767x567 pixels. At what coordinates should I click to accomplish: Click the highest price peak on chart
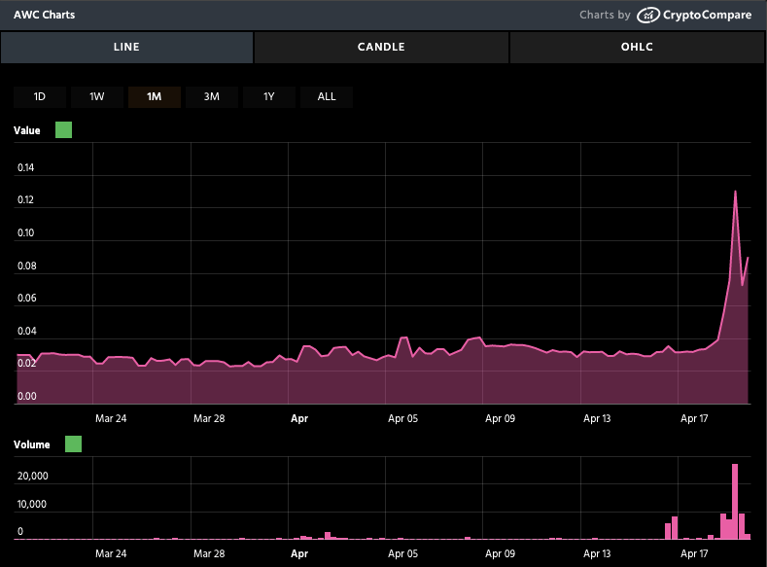(x=735, y=192)
